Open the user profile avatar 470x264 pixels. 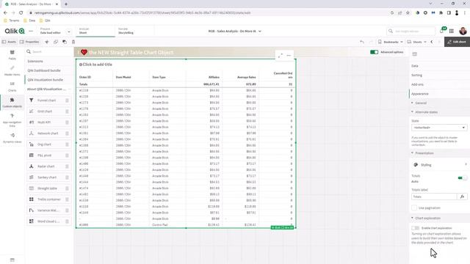click(x=463, y=31)
